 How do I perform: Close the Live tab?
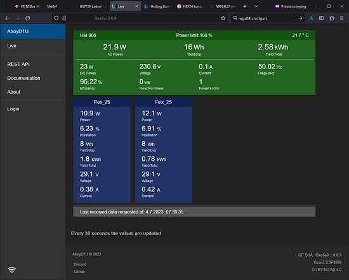point(136,6)
